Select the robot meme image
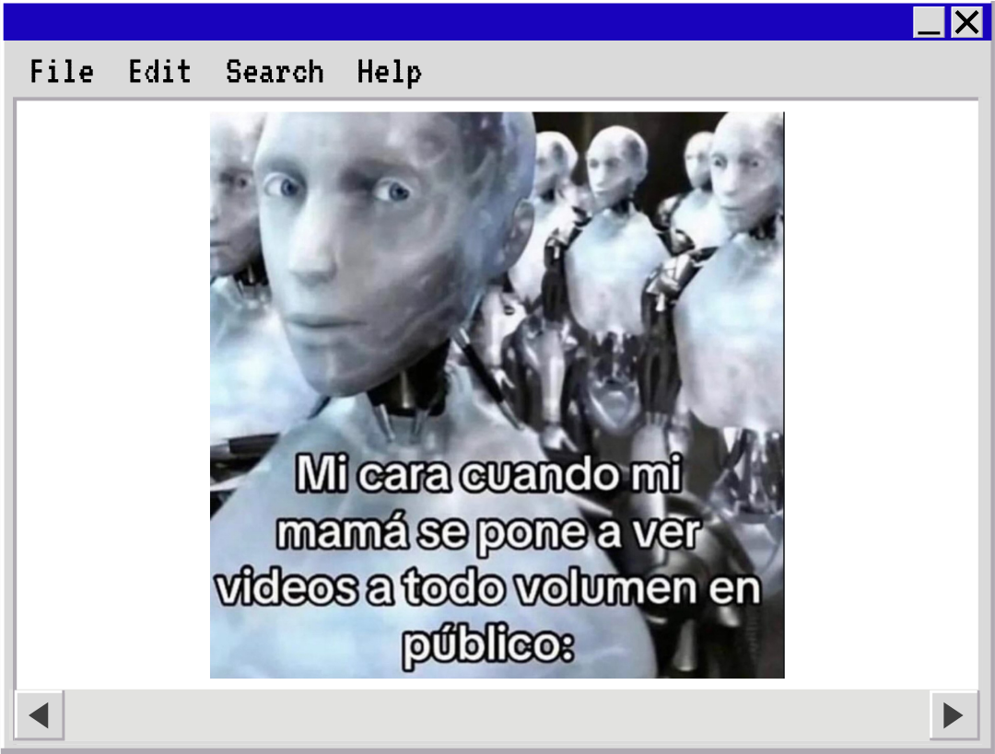This screenshot has height=754, width=995. coord(497,395)
